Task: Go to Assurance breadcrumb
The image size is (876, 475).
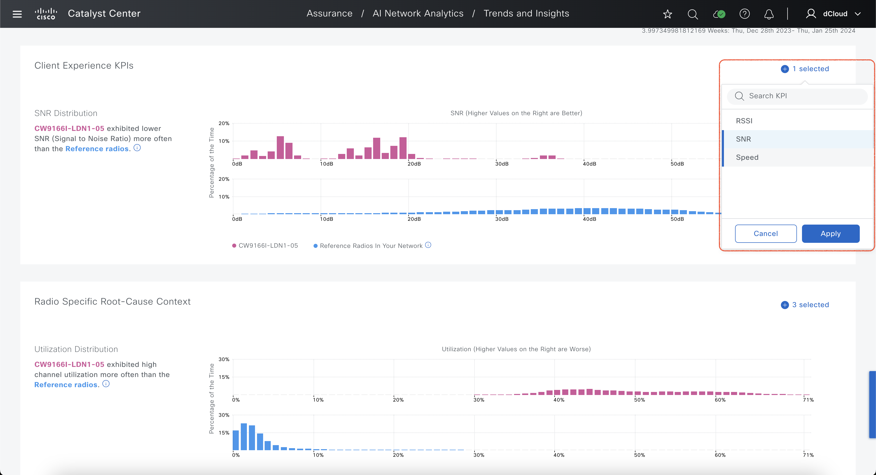Action: (x=329, y=14)
